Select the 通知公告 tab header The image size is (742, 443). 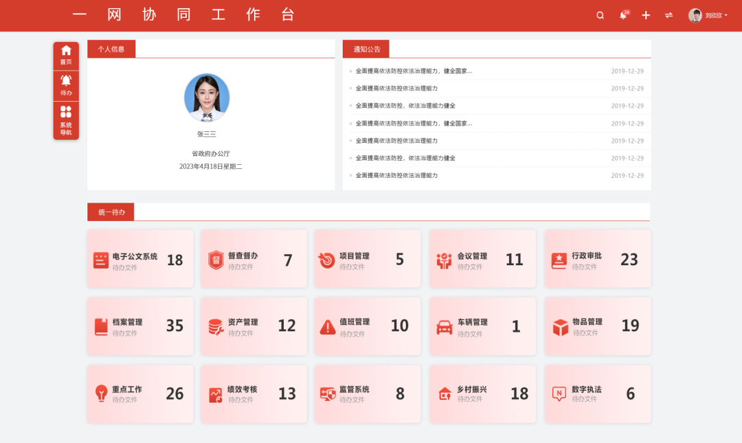tap(367, 49)
